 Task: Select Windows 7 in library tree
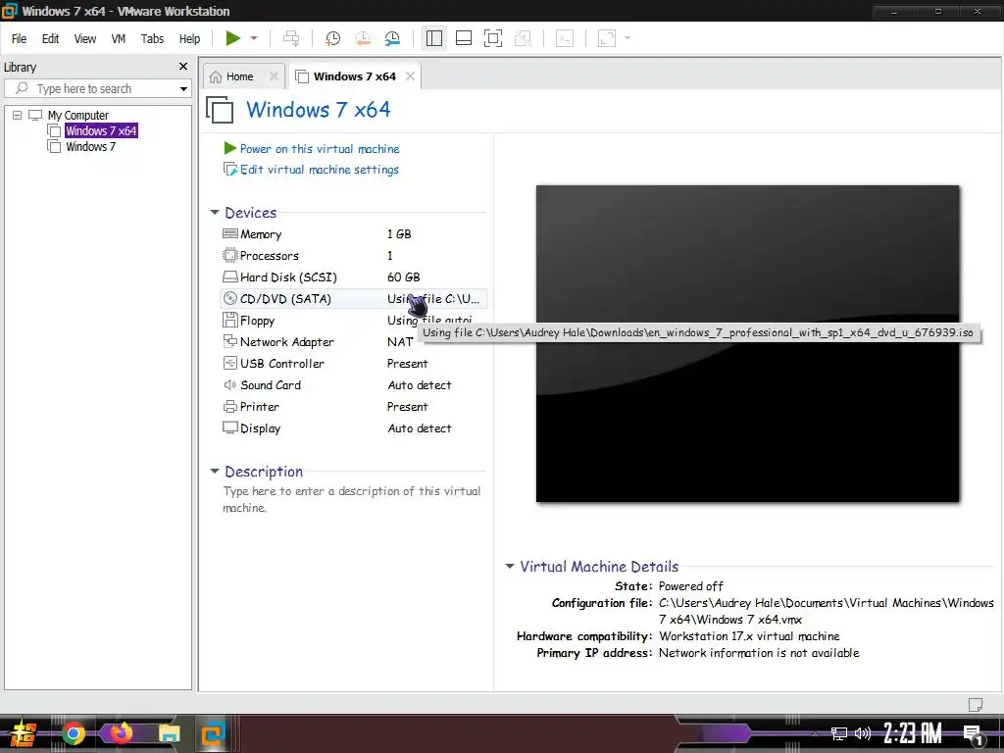90,147
